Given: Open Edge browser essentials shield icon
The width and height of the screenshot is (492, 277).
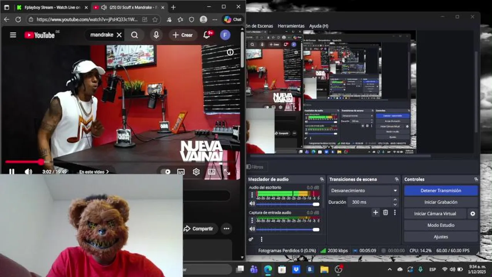Looking at the screenshot, I should coord(192,19).
